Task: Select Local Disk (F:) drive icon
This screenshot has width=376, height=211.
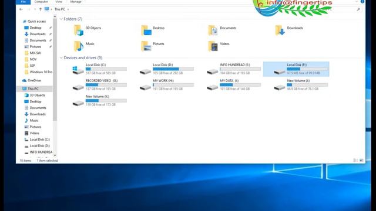Action: point(280,72)
